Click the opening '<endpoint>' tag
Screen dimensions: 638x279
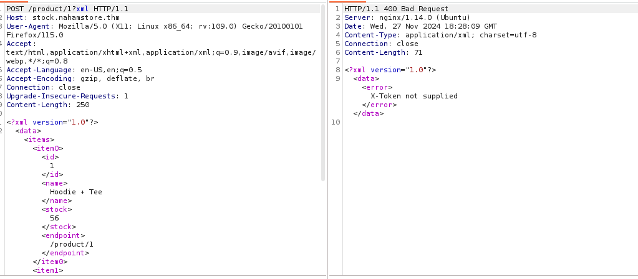63,236
